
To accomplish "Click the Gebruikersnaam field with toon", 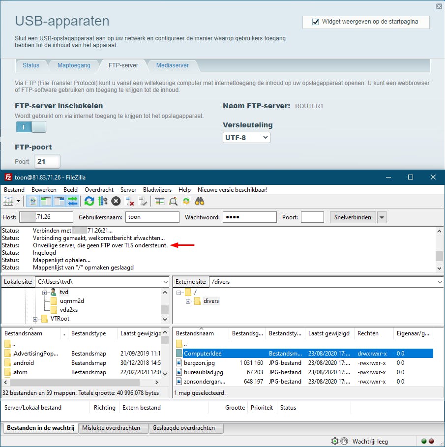I will (x=152, y=217).
